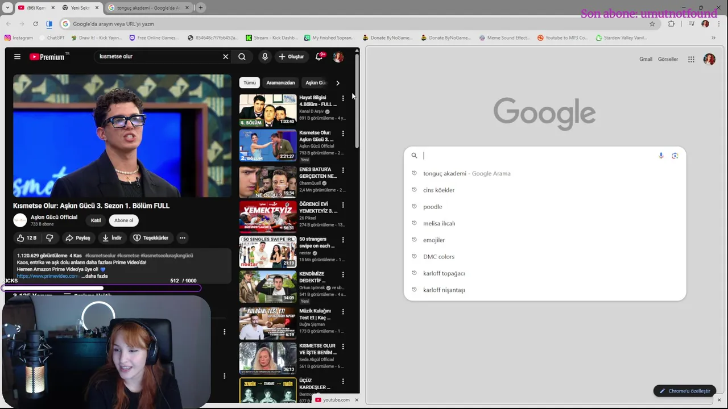Open ENES BATUR'A GERÇEKTEN NE video title
This screenshot has height=409, width=728.
pyautogui.click(x=318, y=173)
